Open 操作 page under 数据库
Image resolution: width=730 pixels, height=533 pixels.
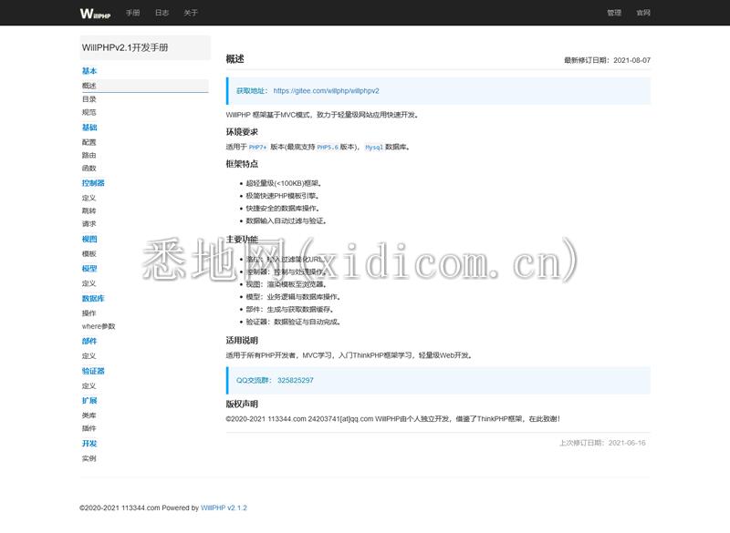point(89,313)
